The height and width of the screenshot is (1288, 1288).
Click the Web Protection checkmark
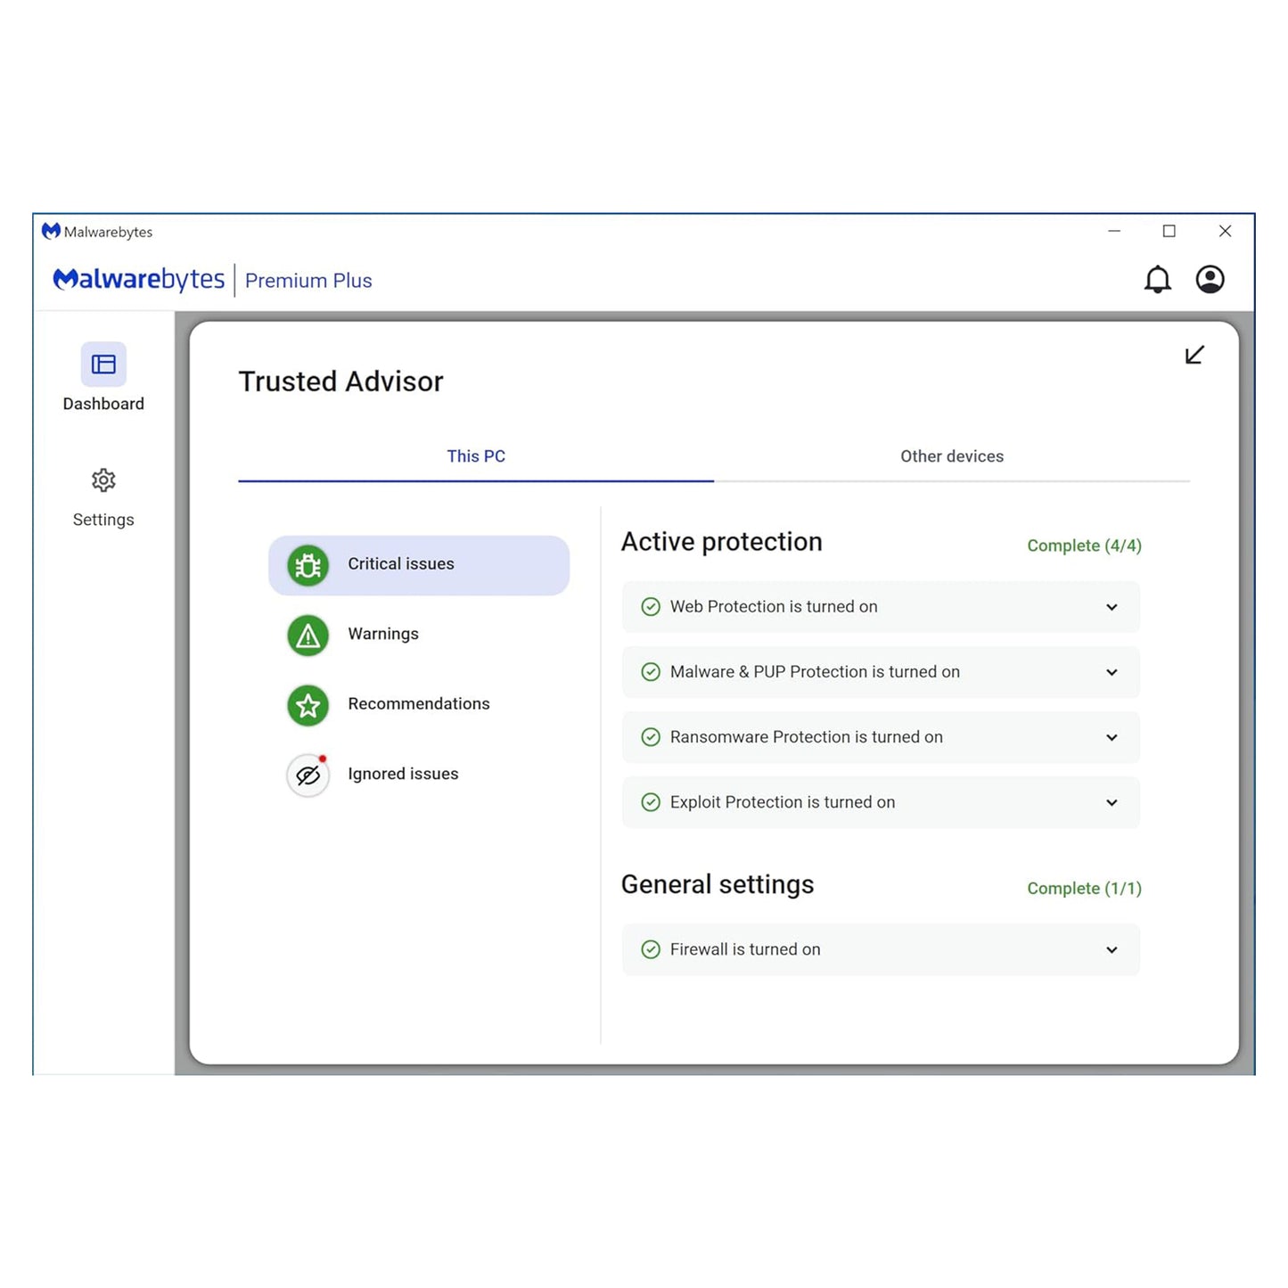click(x=651, y=606)
